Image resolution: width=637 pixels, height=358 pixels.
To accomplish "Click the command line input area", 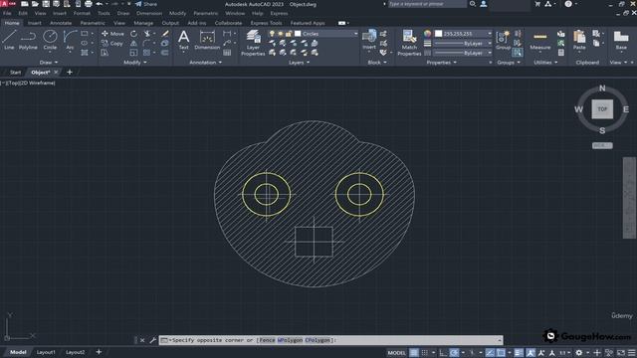I will (x=331, y=340).
